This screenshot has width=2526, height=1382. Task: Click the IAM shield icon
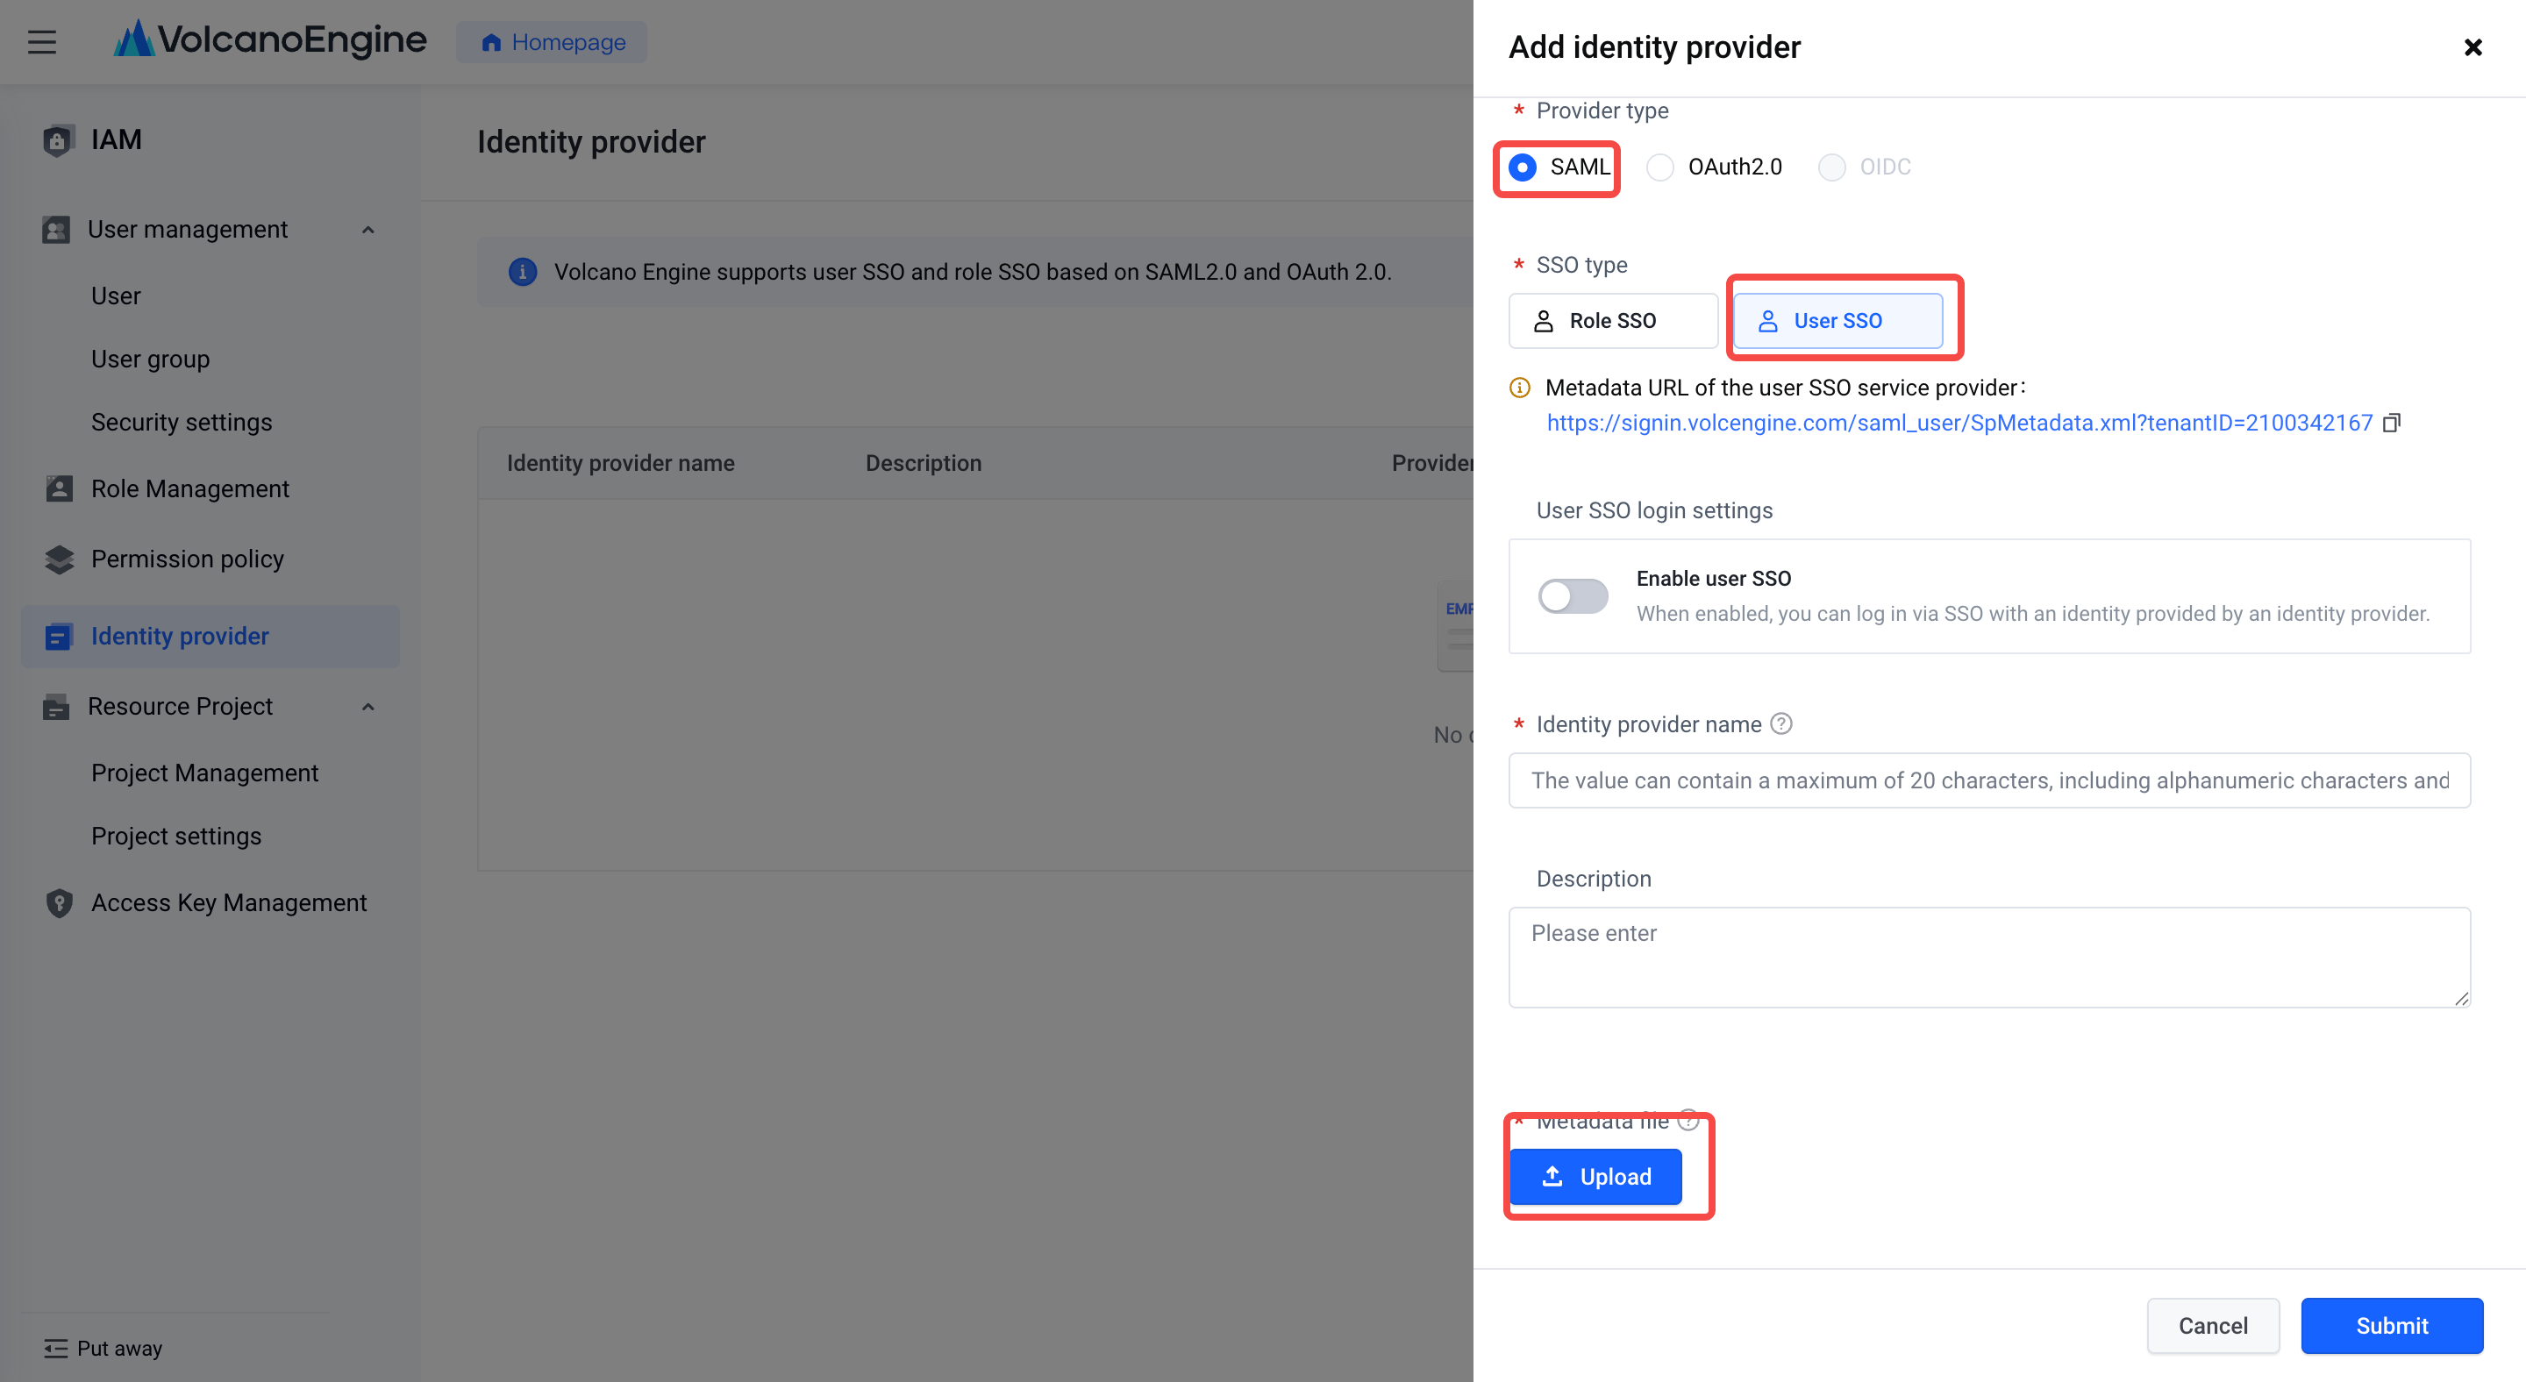59,140
